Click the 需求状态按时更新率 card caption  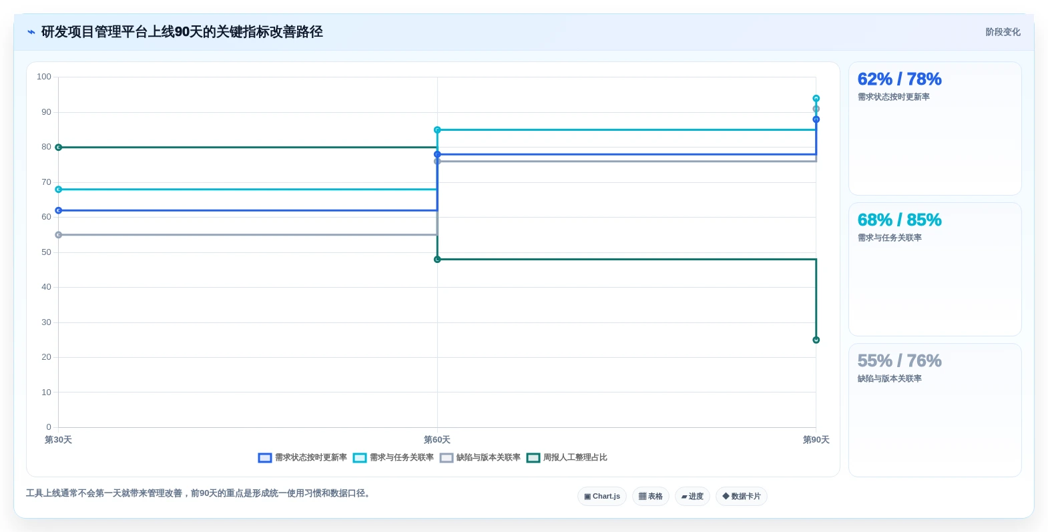coord(893,97)
